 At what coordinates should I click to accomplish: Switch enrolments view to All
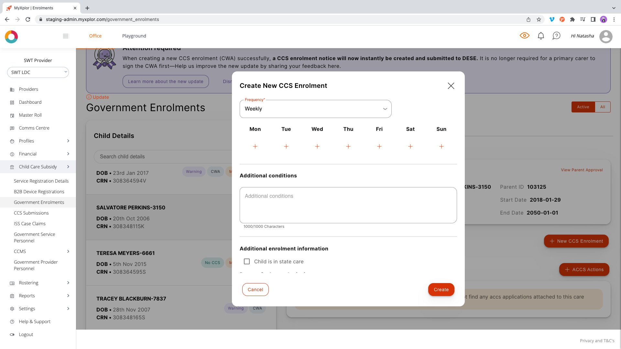tap(603, 107)
